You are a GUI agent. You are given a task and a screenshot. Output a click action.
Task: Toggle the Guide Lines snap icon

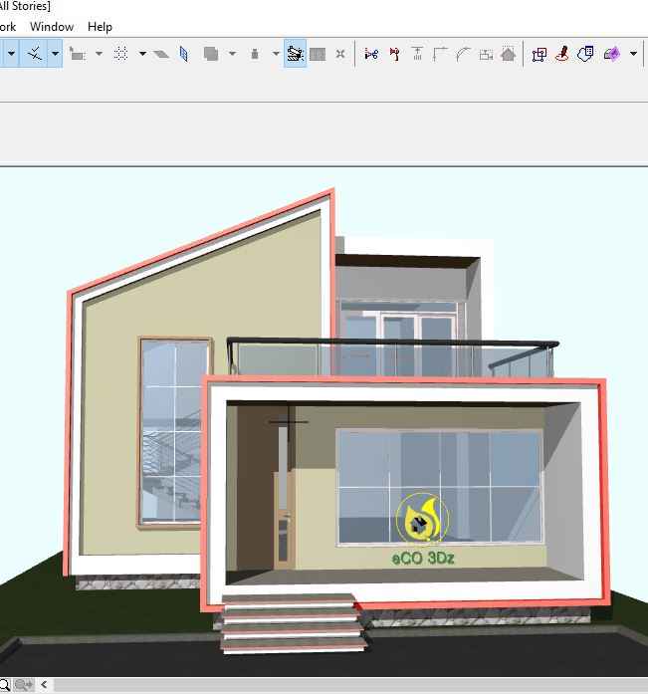[x=34, y=54]
